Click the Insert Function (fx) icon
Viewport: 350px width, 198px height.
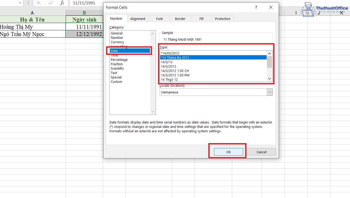pyautogui.click(x=62, y=3)
